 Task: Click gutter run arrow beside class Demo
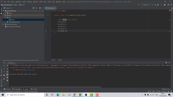[x=48, y=11]
